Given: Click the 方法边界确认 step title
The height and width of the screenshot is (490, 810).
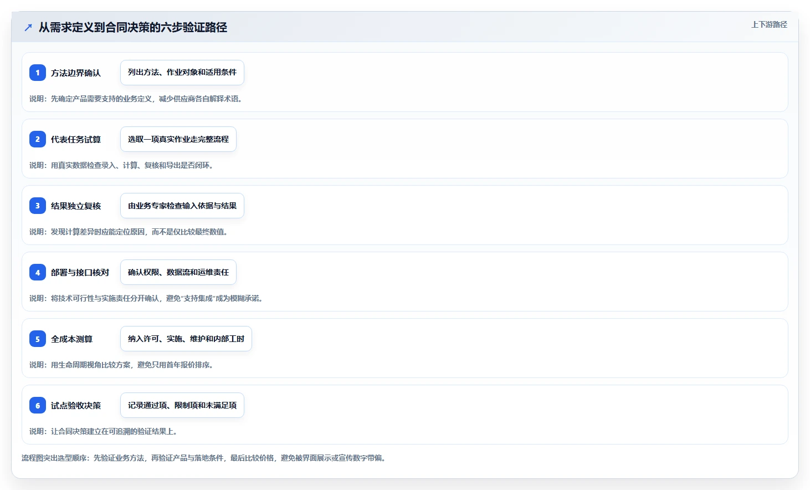Looking at the screenshot, I should tap(76, 73).
